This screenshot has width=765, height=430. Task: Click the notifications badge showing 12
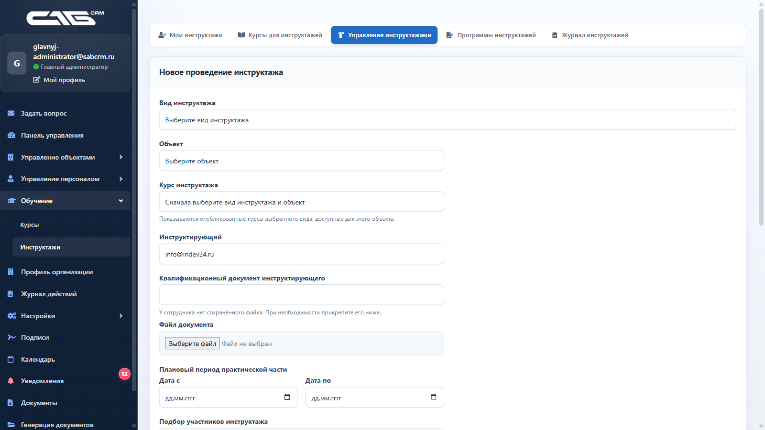[124, 374]
